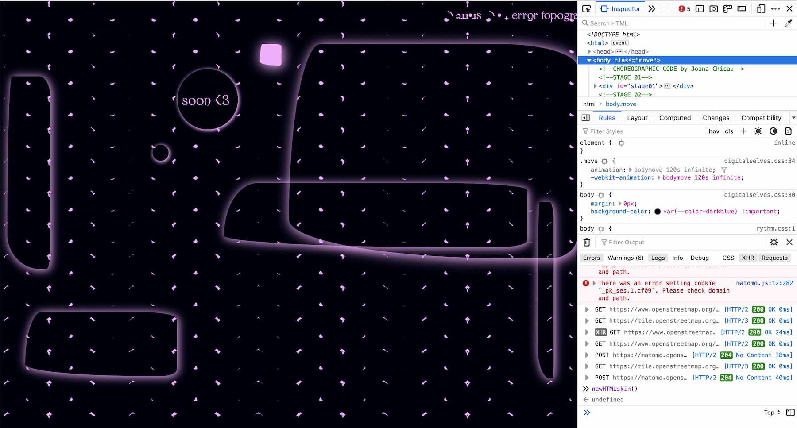Click selector highlighter next to .move
The image size is (797, 428).
604,161
